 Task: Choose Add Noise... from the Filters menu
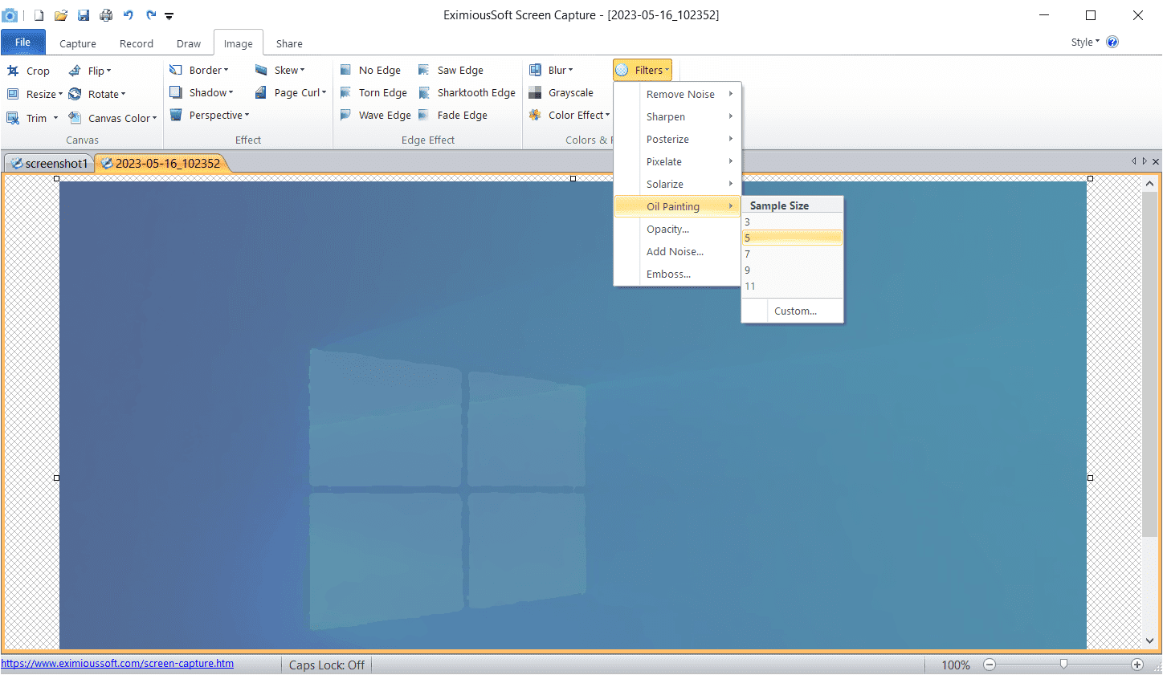[677, 251]
